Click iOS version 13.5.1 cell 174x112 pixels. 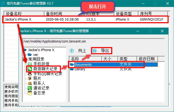point(91,19)
